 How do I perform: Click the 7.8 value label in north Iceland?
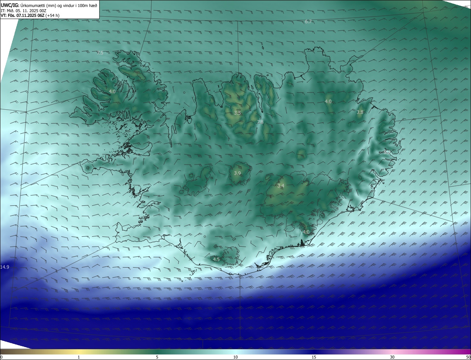click(x=260, y=122)
